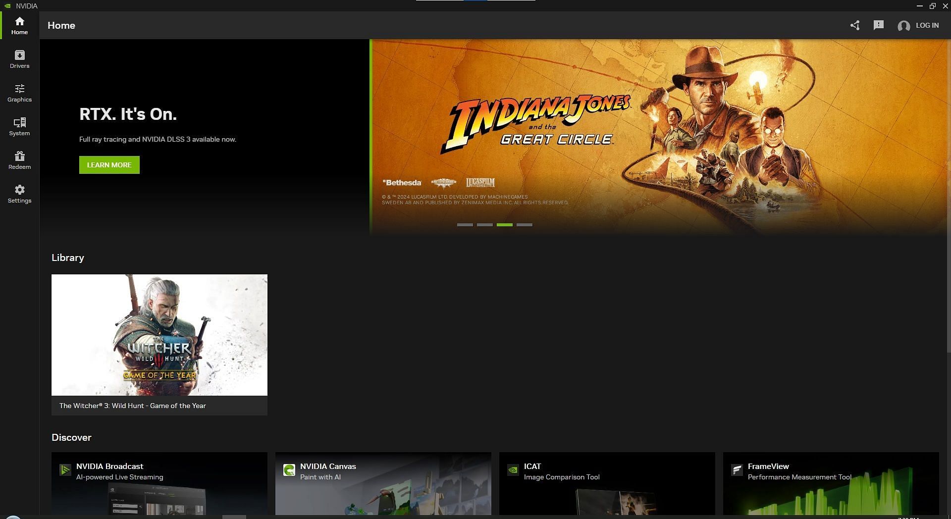Open the FrameView performance tool card
This screenshot has height=519, width=951.
click(x=831, y=483)
